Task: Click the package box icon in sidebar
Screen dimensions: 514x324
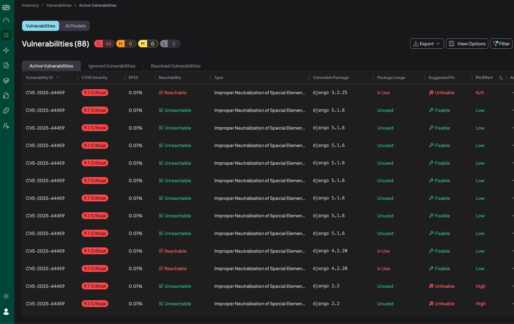Action: [6, 80]
